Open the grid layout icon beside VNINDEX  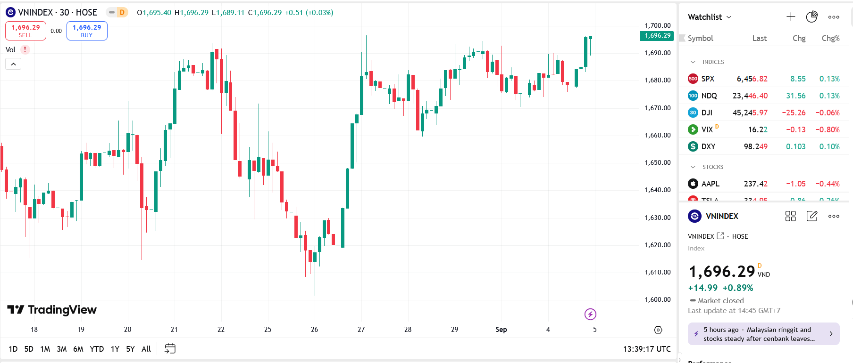pos(791,216)
